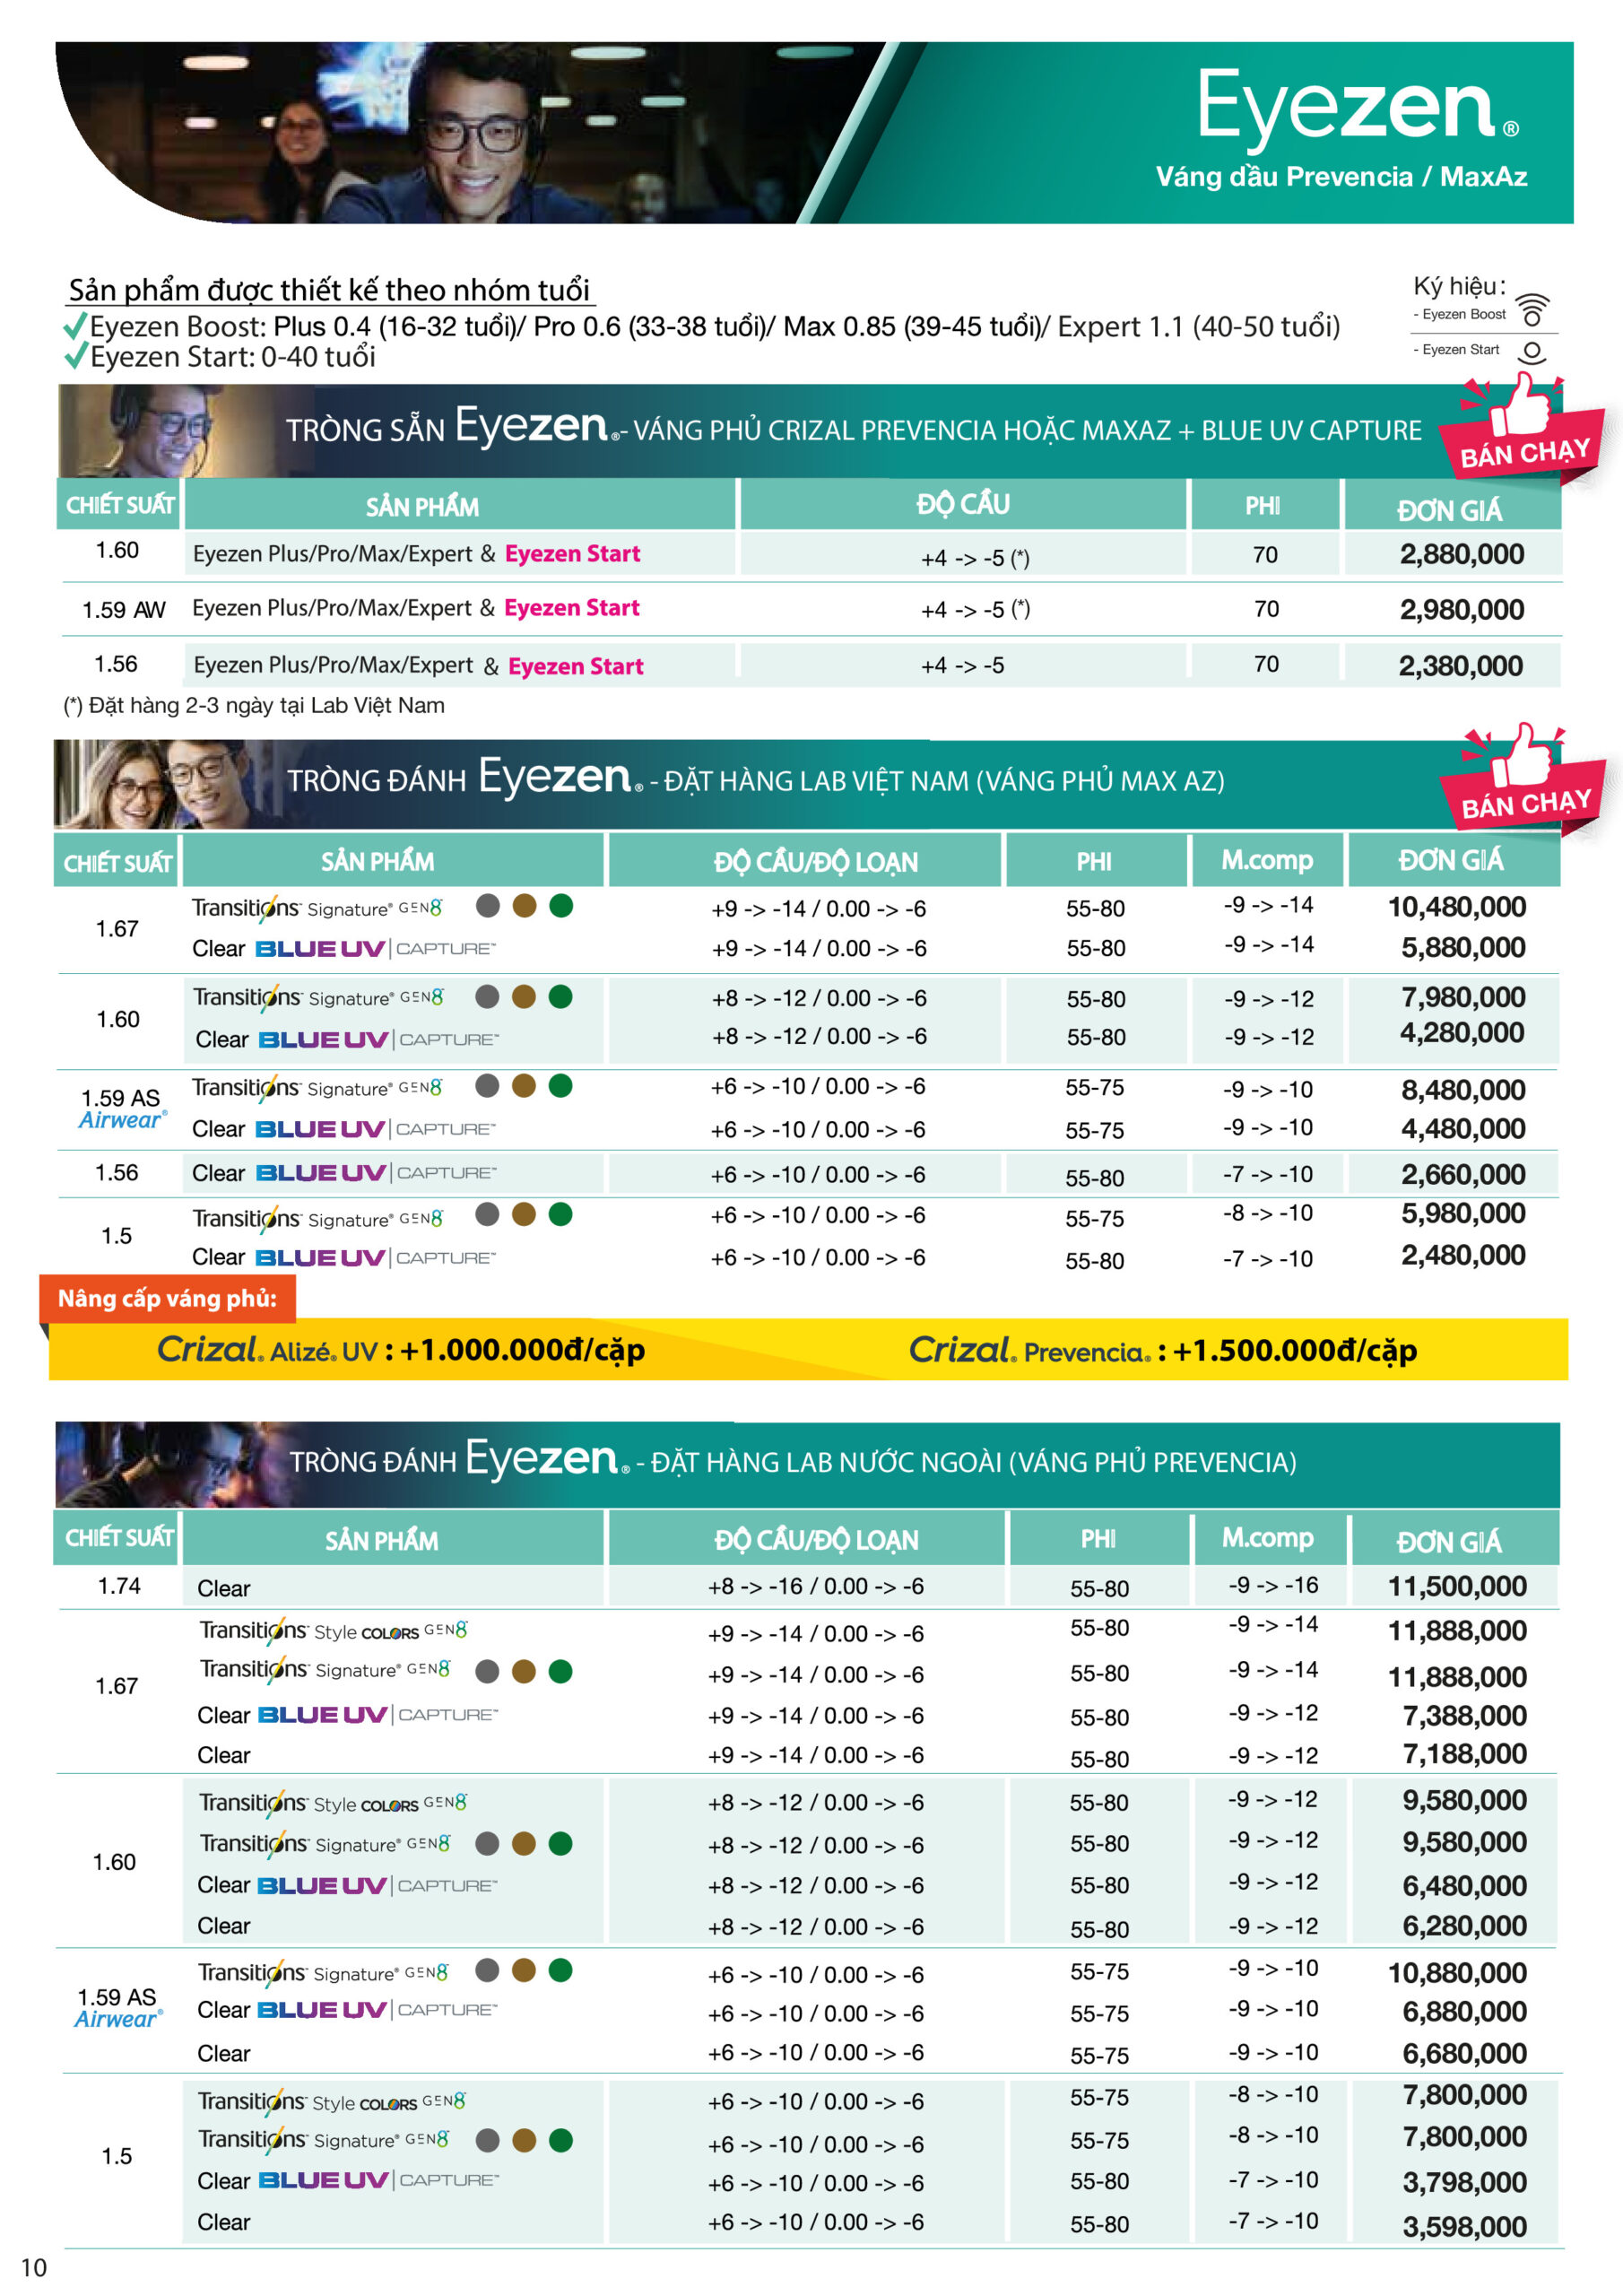Click the SẢN PHẨM header in stock lens table
The height and width of the screenshot is (2296, 1623).
click(422, 506)
